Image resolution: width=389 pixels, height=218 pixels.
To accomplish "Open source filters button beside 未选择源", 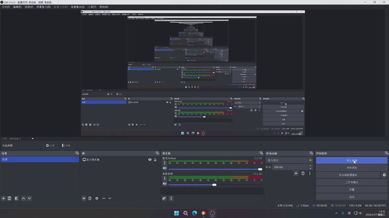I will click(66, 145).
